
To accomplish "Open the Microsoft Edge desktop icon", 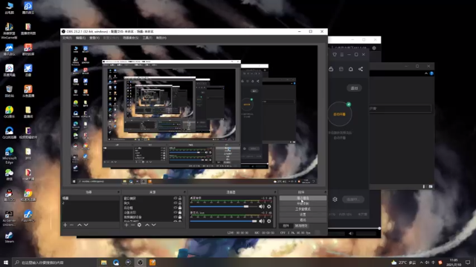I will point(9,155).
